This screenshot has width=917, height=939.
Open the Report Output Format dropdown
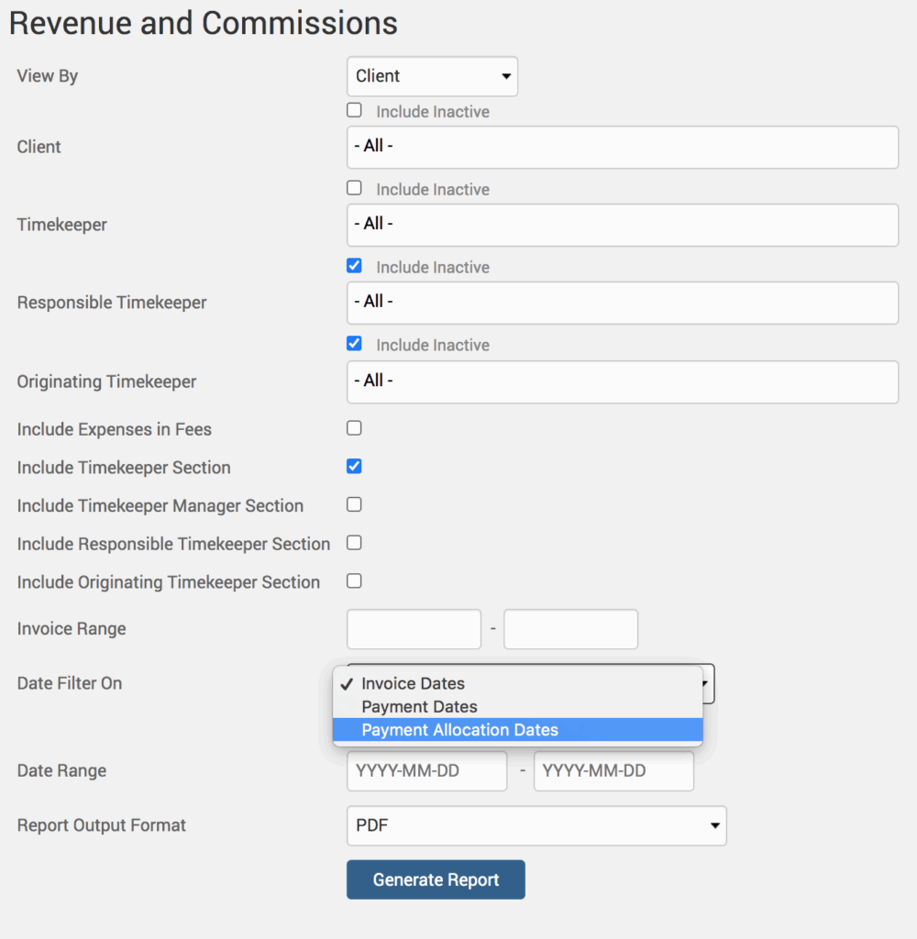coord(536,826)
